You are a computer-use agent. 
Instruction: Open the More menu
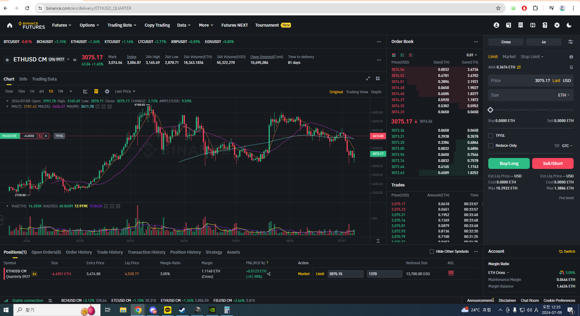(x=206, y=25)
